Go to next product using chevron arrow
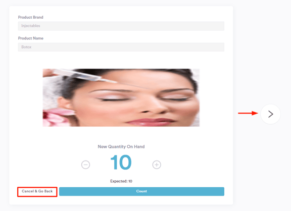 (x=270, y=114)
